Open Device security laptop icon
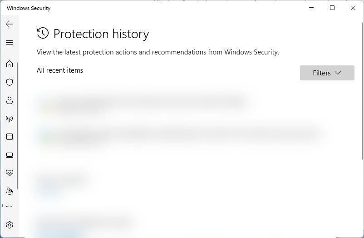The width and height of the screenshot is (364, 238). 10,155
